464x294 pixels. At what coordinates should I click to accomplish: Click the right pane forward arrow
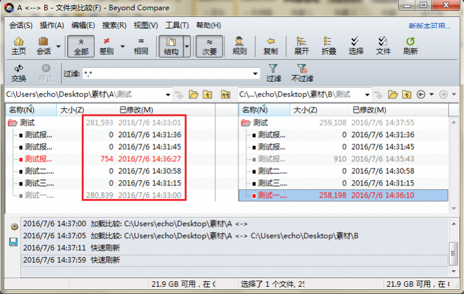pos(443,95)
